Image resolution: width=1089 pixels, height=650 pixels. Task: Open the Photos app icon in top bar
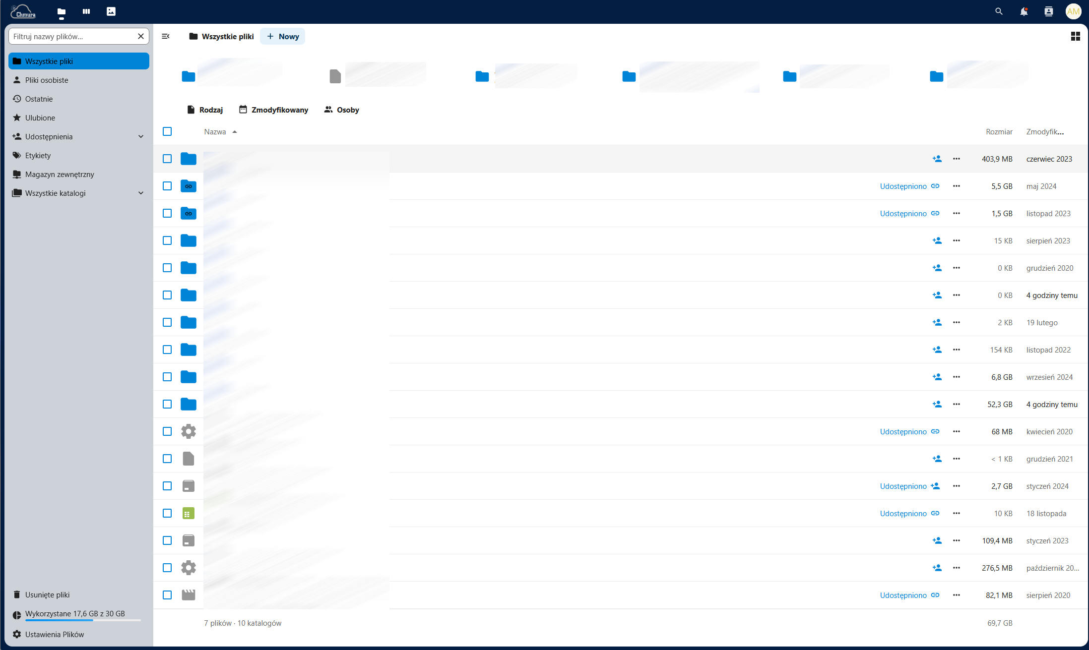(111, 11)
